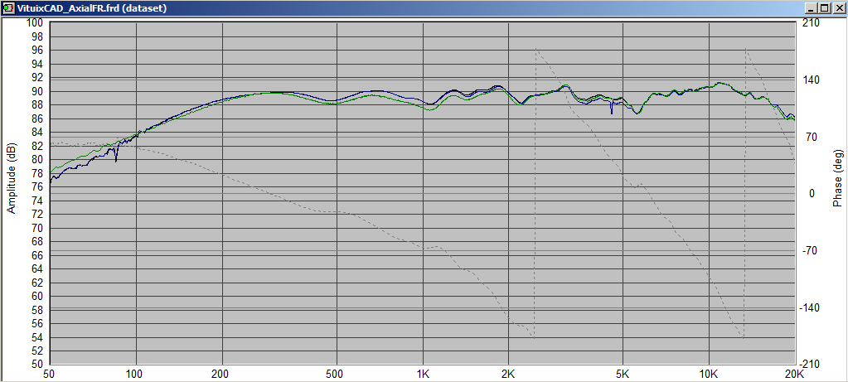Click the '200' frequency axis label
The image size is (848, 382).
[x=220, y=374]
